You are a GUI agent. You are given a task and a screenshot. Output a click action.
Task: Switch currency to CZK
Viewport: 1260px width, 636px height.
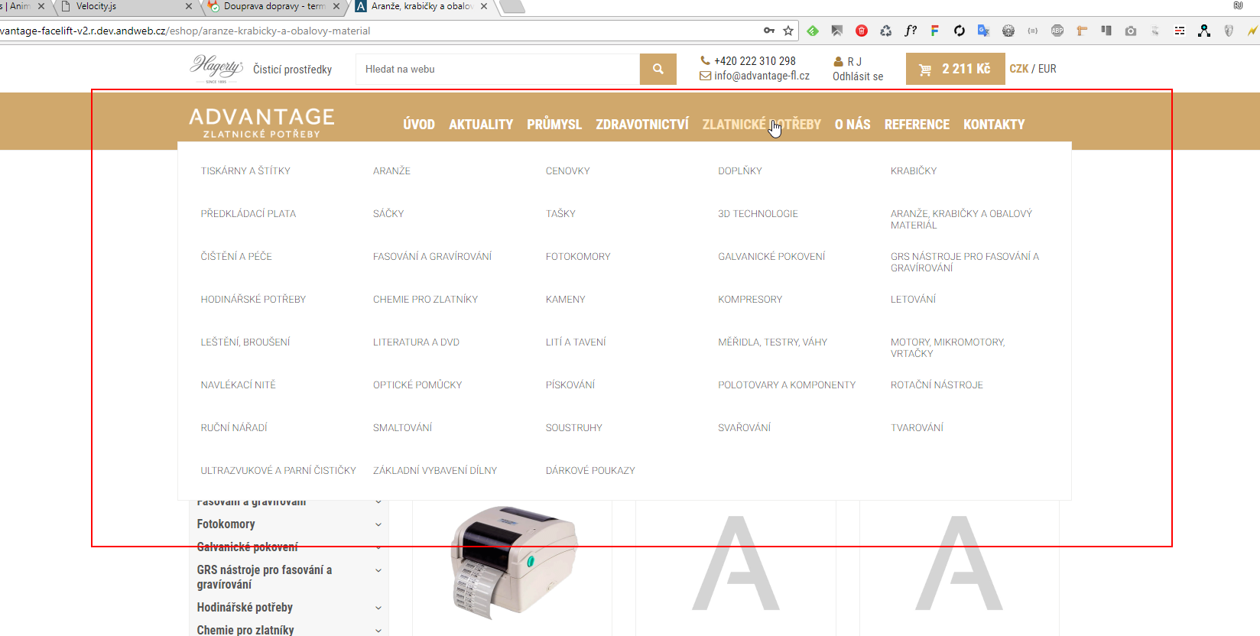click(1018, 69)
